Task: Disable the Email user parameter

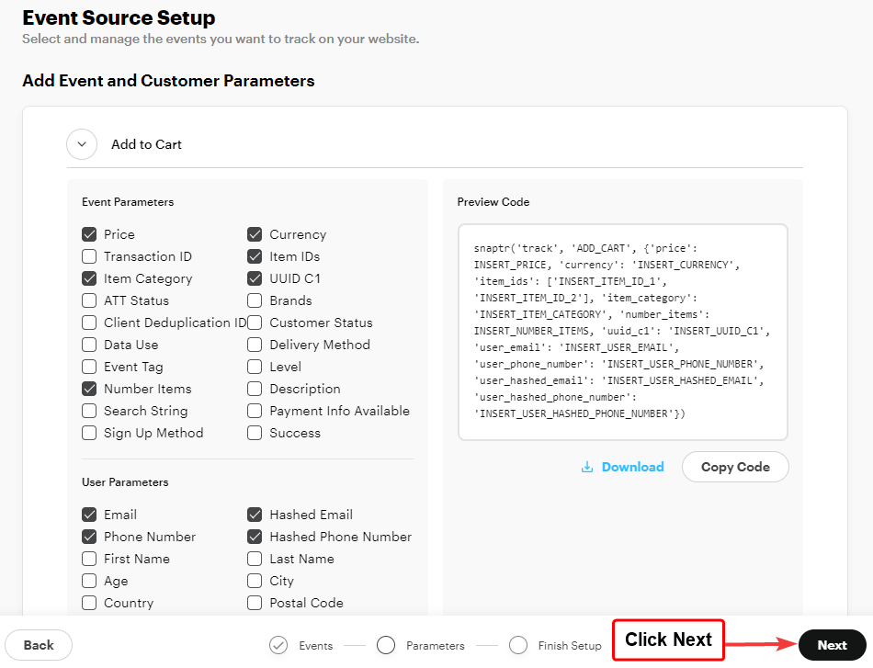Action: tap(89, 514)
